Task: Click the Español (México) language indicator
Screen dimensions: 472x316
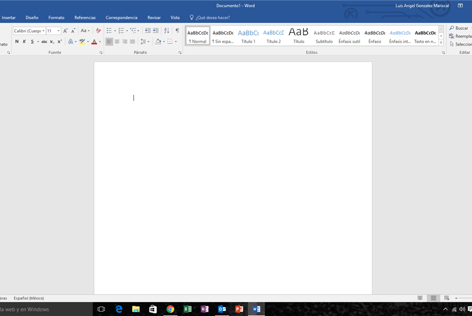Action: 29,298
